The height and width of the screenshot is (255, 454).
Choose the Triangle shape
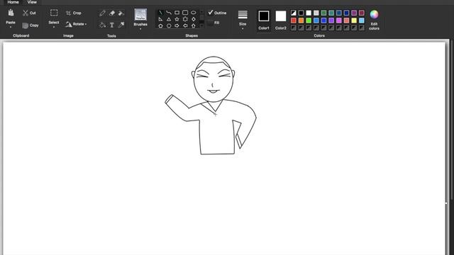[169, 19]
